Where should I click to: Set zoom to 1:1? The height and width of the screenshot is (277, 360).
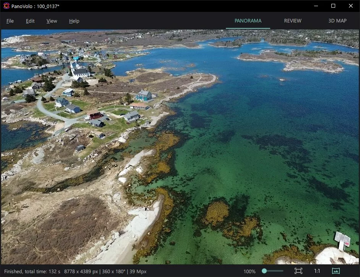point(317,271)
